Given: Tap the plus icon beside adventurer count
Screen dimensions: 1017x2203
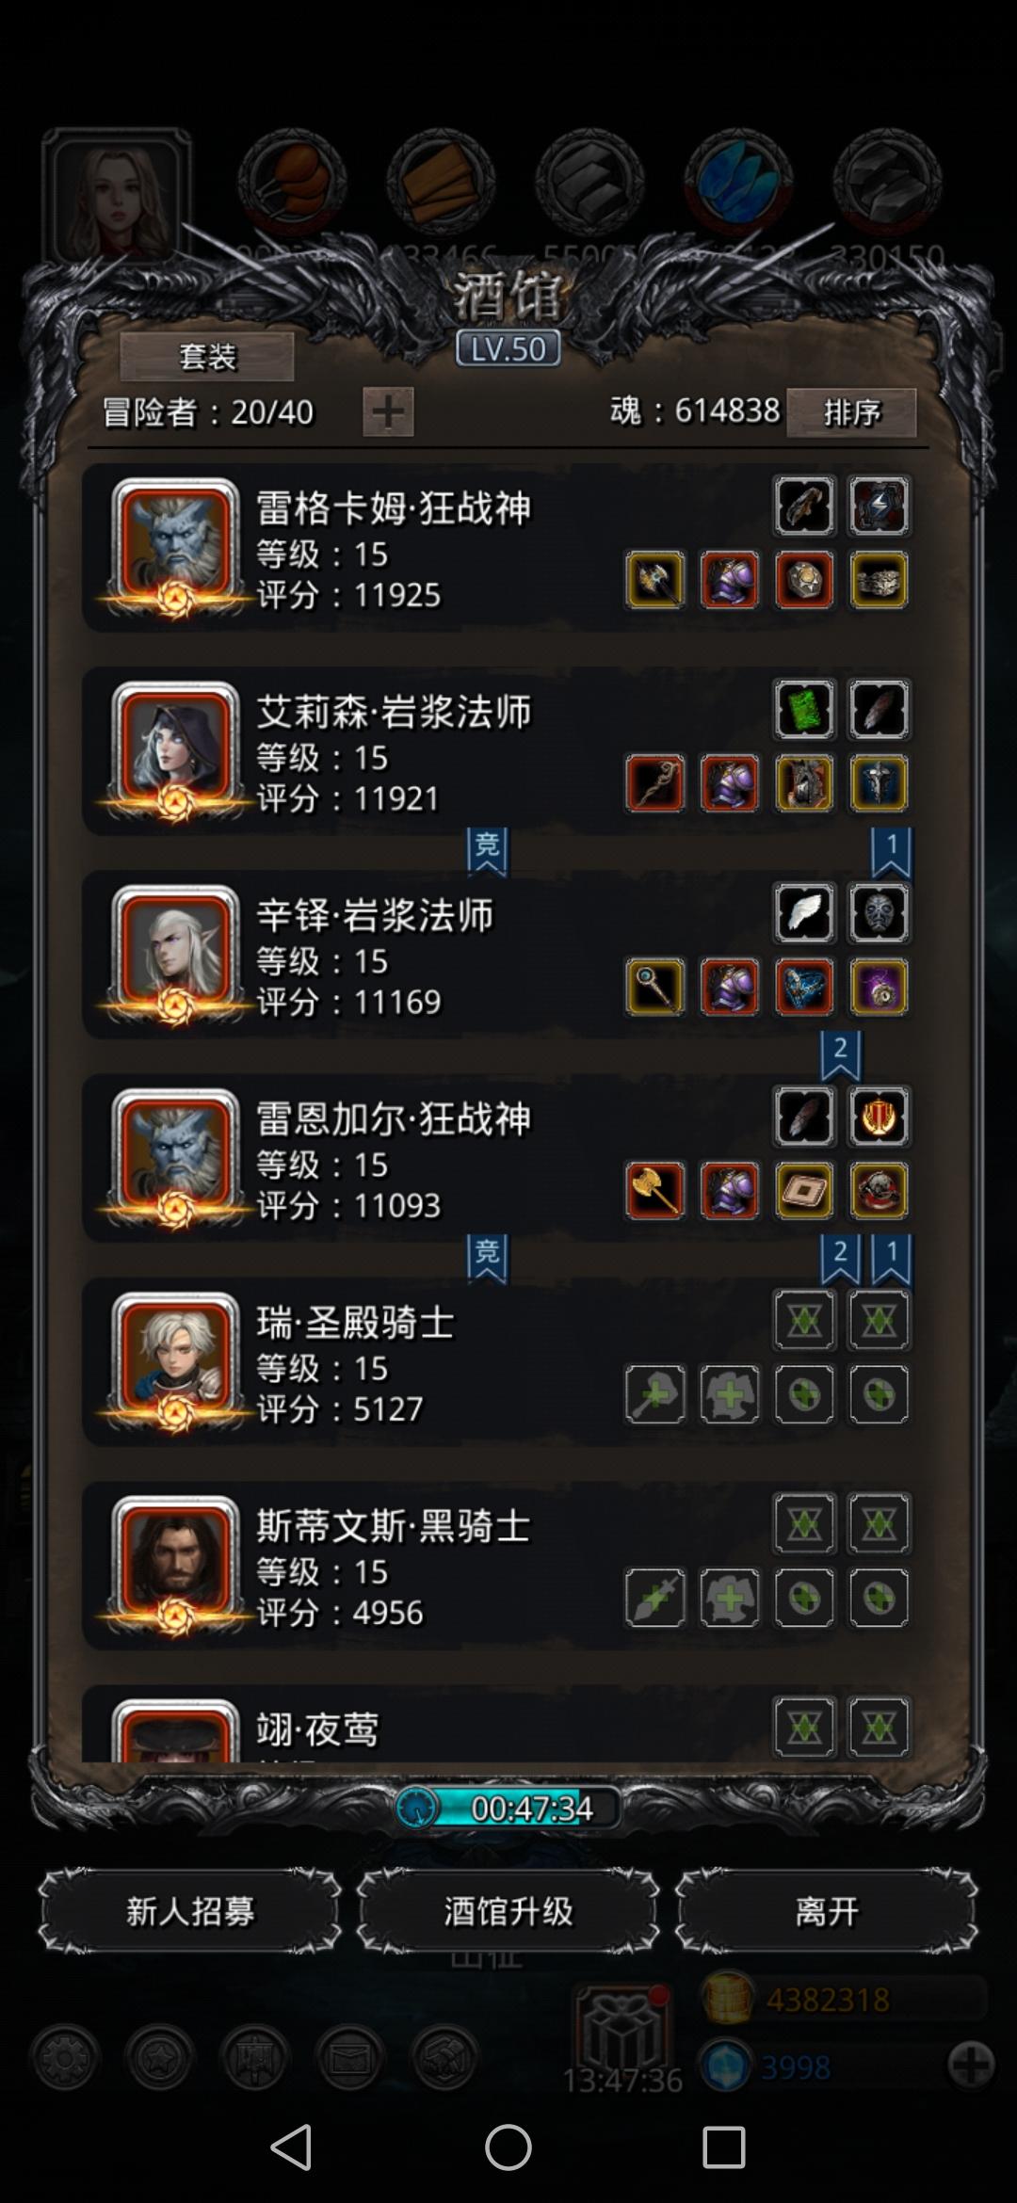Looking at the screenshot, I should pyautogui.click(x=388, y=411).
